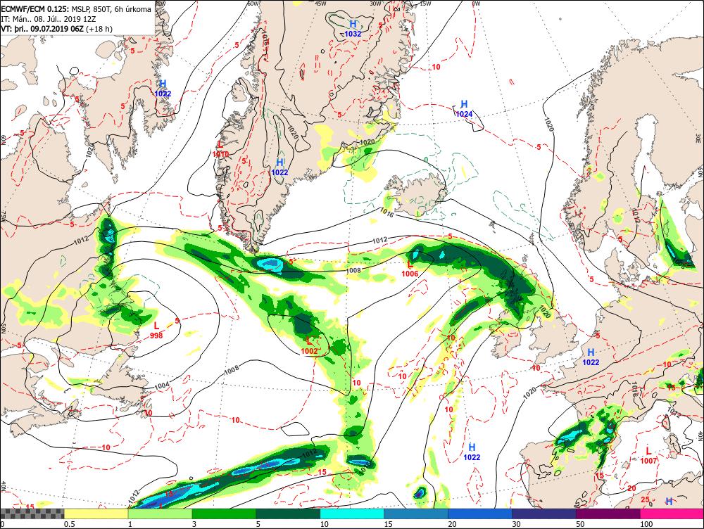The height and width of the screenshot is (529, 704).
Task: Click the '50' legend tick value
Action: pos(580,524)
